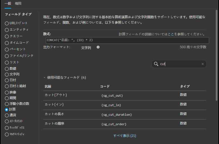Image resolution: width=219 pixels, height=144 pixels.
Task: Select the チェックボックス field type option
Action: (x=7, y=128)
